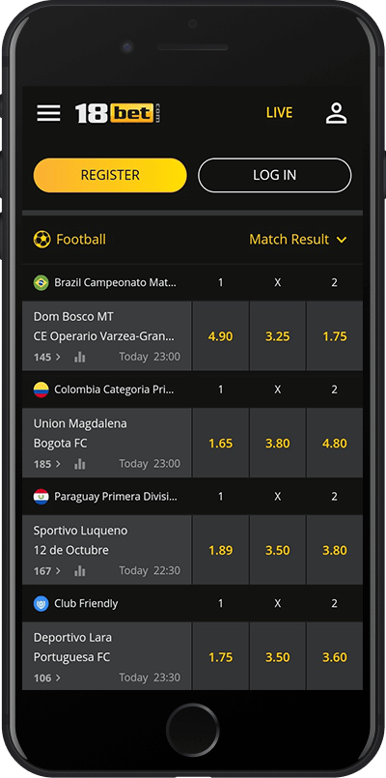This screenshot has width=386, height=778.
Task: Select draw odds 3.80 for Union Magdalena match
Action: click(278, 443)
